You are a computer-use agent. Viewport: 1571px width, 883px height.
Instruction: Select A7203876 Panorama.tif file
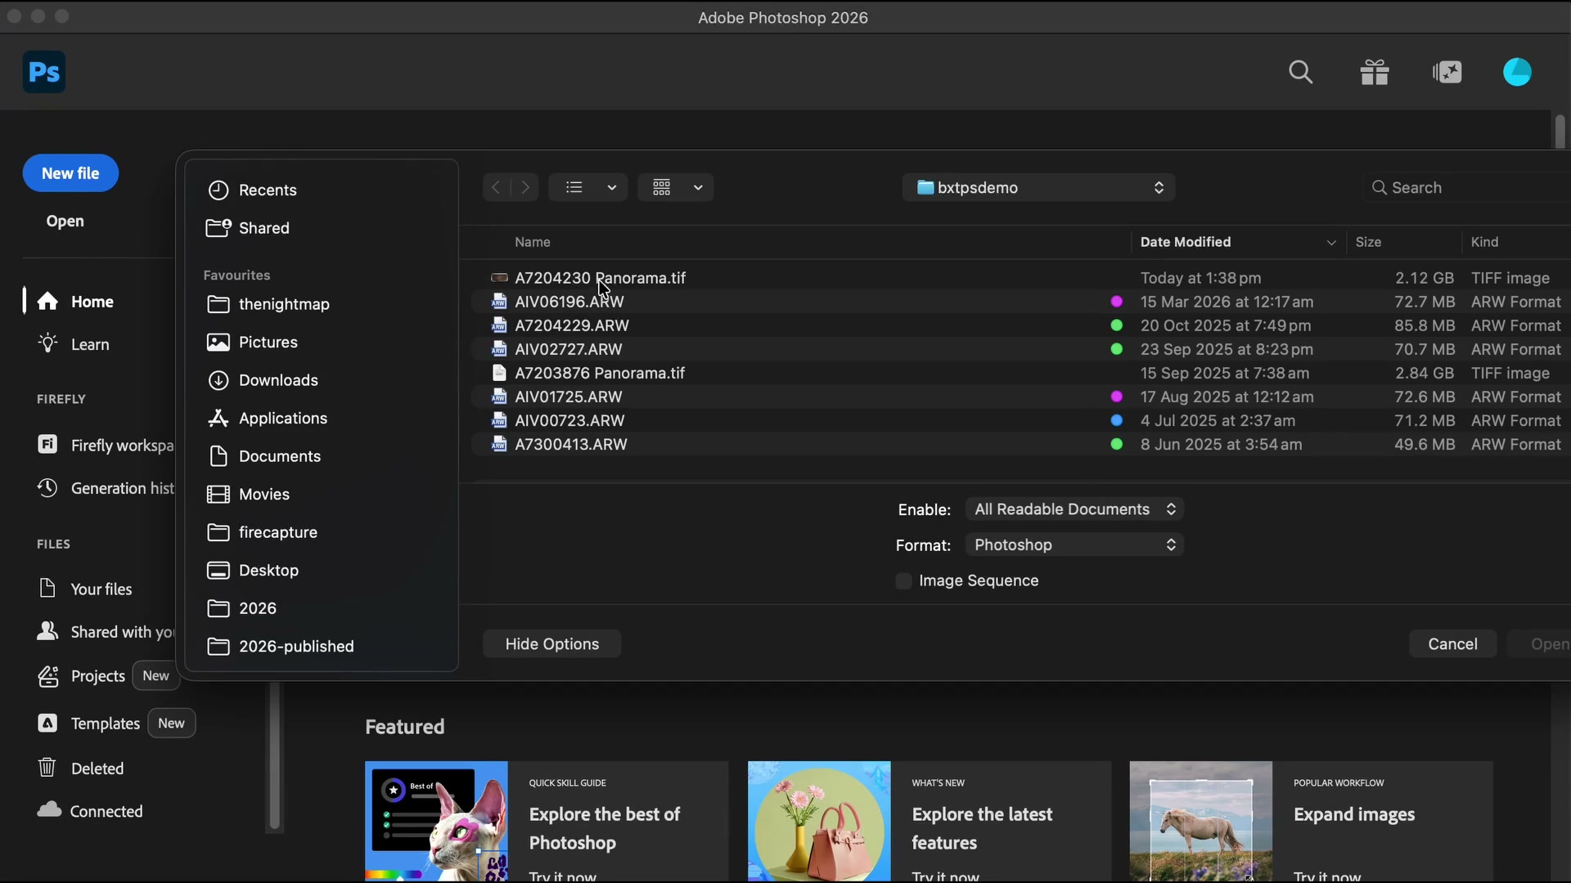(x=1023, y=373)
